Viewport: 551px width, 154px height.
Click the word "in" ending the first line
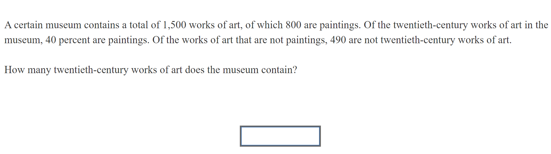(528, 25)
